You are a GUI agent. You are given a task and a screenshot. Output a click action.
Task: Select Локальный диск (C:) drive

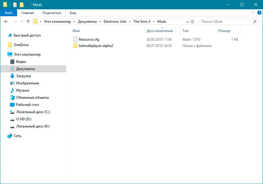pos(33,112)
